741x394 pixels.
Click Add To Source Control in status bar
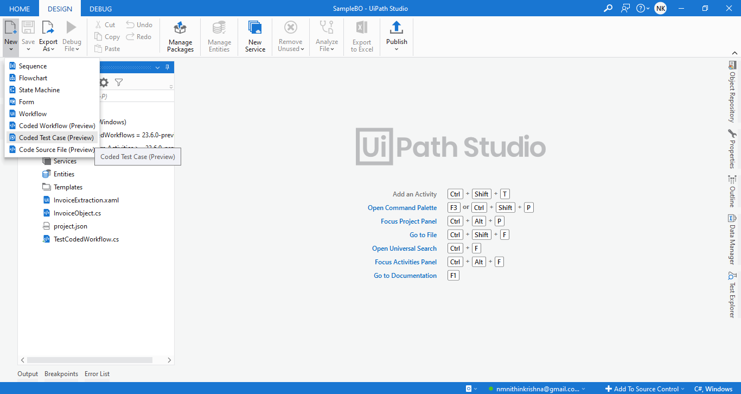coord(645,389)
